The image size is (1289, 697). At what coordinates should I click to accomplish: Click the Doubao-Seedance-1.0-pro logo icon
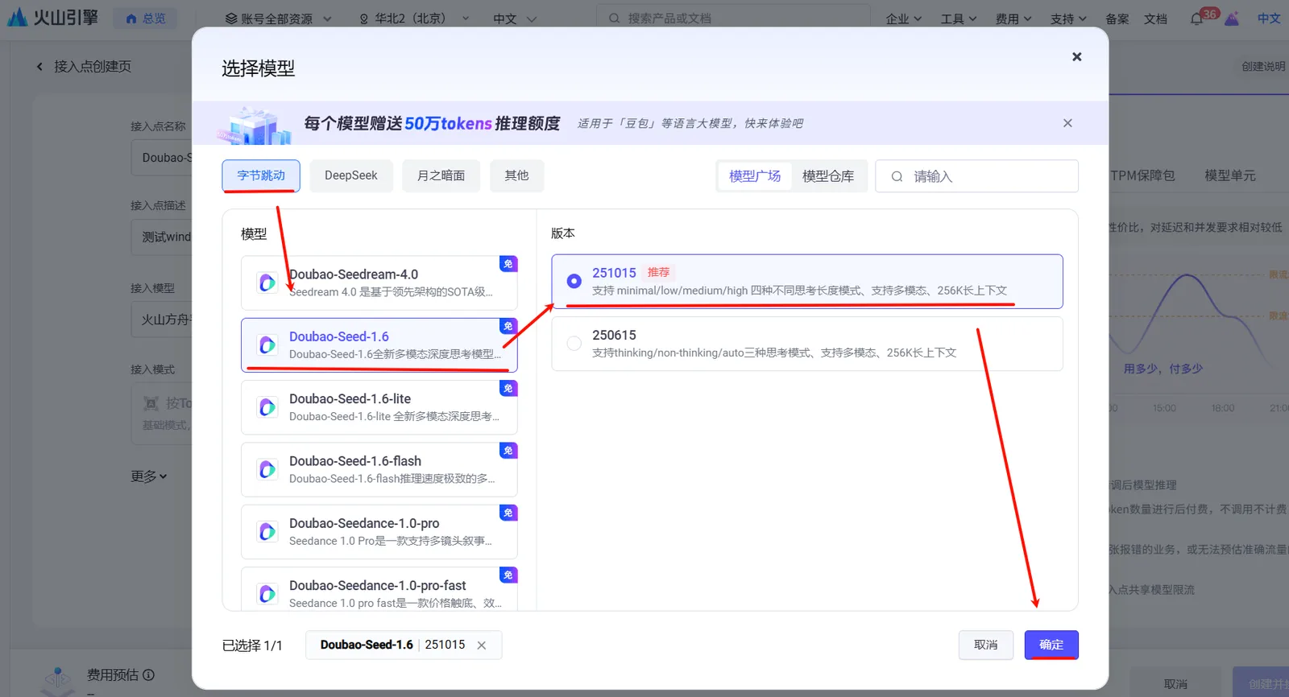point(267,531)
